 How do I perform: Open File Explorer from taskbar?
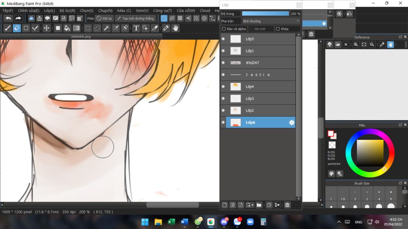pyautogui.click(x=158, y=222)
